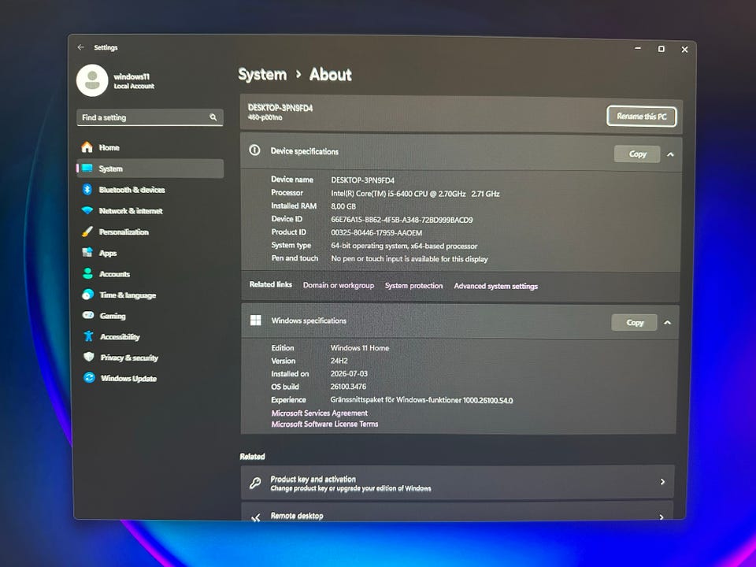This screenshot has width=756, height=567.
Task: Collapse the Windows specifications section
Action: pos(667,323)
